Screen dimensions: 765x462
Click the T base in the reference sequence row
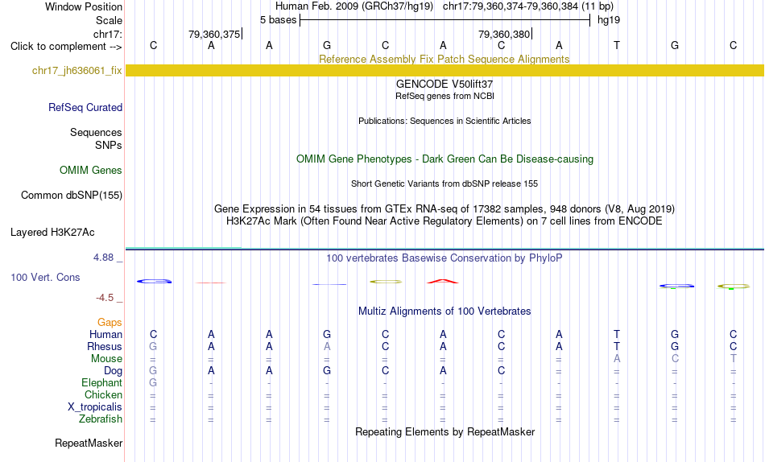pyautogui.click(x=617, y=45)
